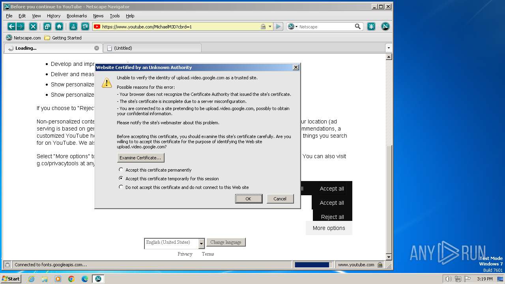Click the Netscape taskbar button
505x284 pixels.
click(x=98, y=279)
